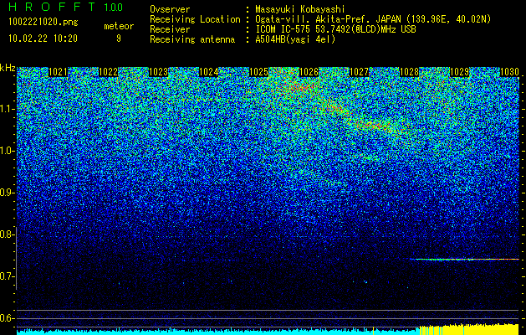Click the 0.7 frequency axis label

pyautogui.click(x=7, y=276)
